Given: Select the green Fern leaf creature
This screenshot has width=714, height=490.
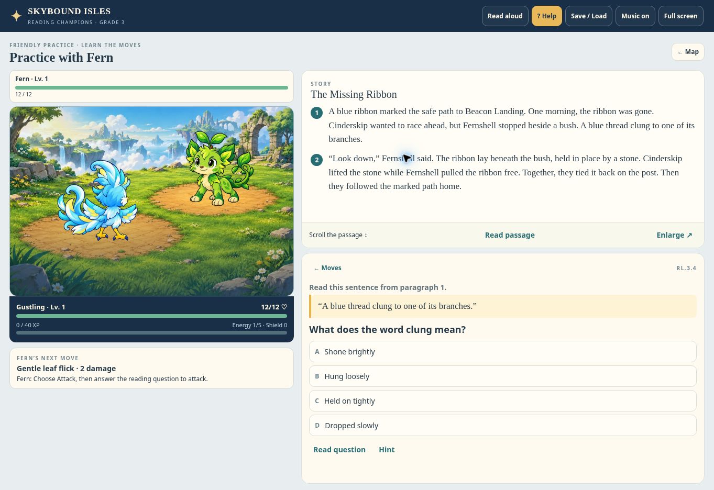Looking at the screenshot, I should [x=220, y=168].
